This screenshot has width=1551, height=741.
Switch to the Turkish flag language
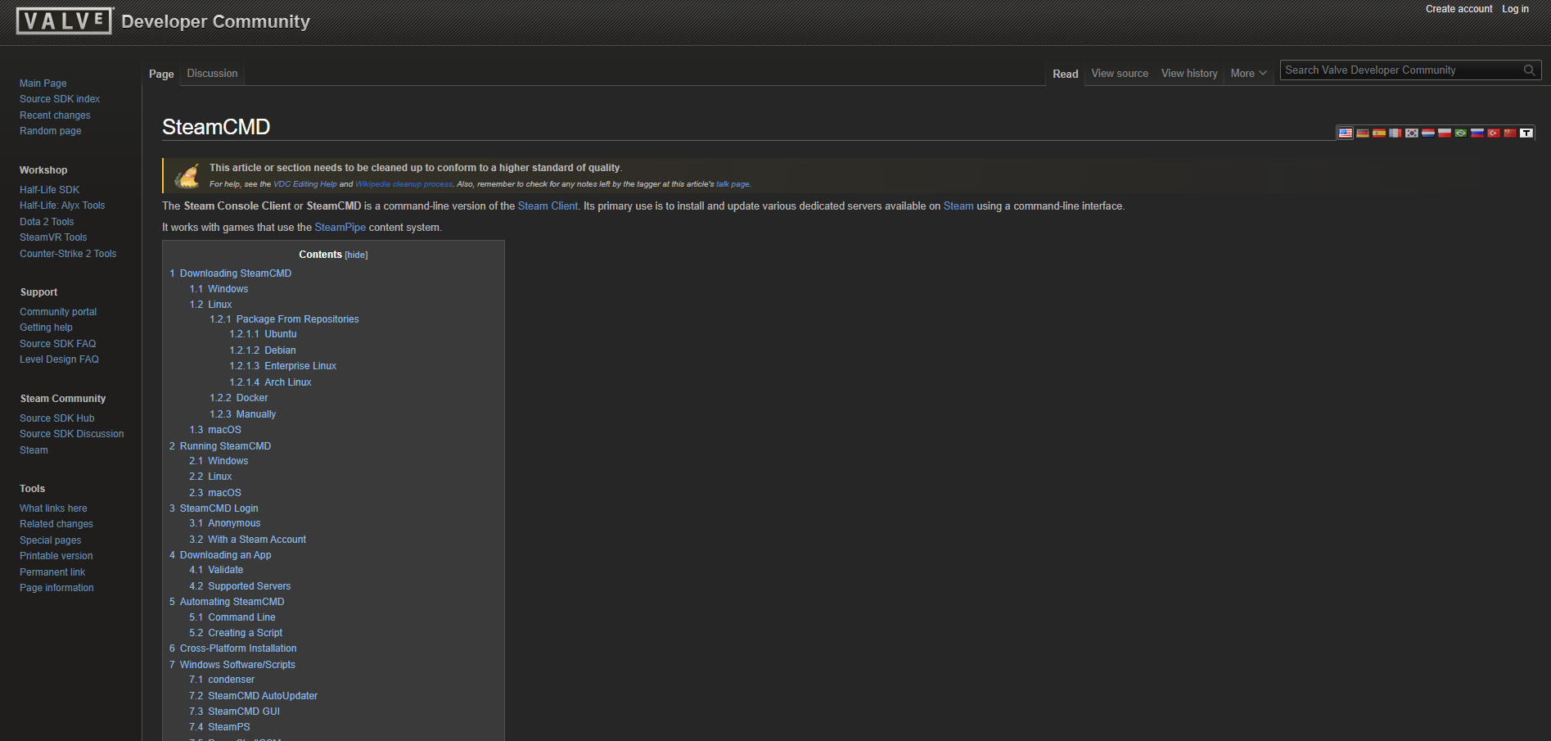(x=1494, y=133)
